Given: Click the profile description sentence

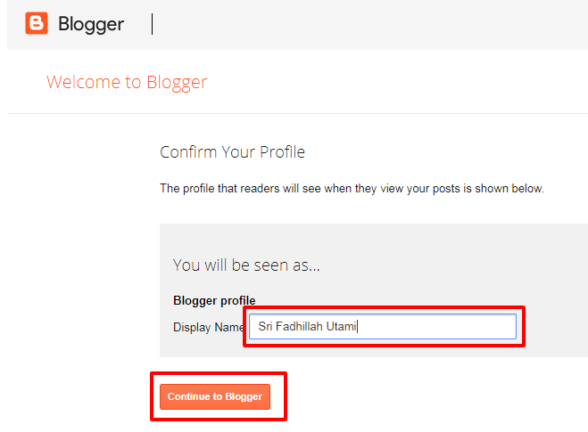Looking at the screenshot, I should [352, 189].
